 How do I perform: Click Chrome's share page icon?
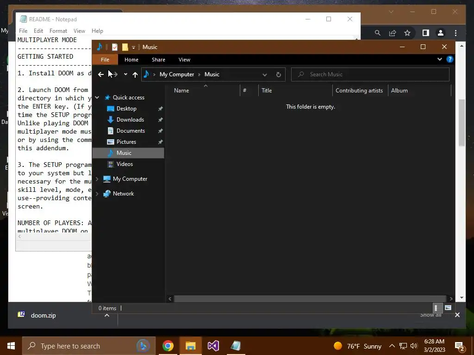coord(393,33)
